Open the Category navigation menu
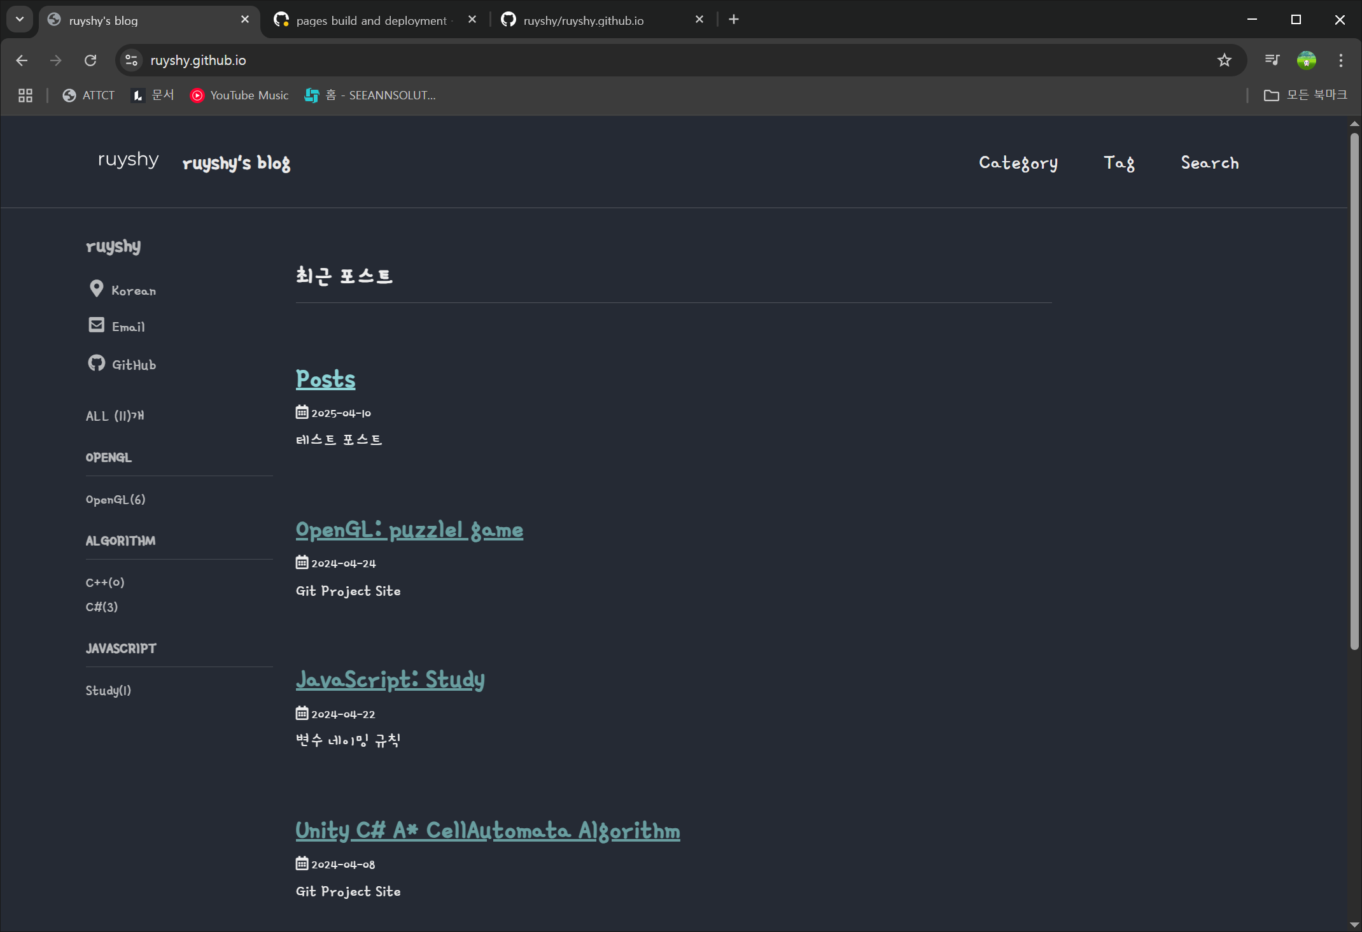 1017,163
